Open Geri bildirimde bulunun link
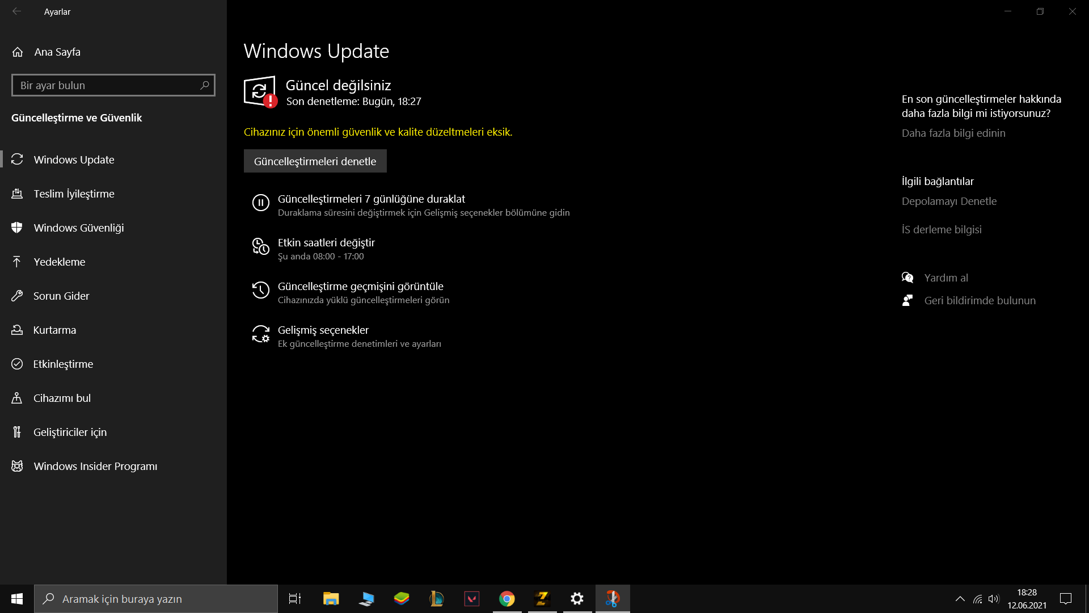The height and width of the screenshot is (613, 1089). pos(980,300)
